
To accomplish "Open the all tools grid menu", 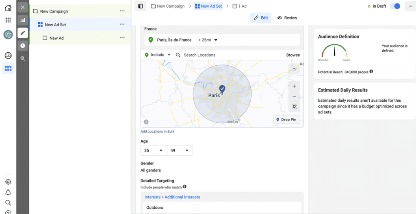I will pyautogui.click(x=8, y=20).
